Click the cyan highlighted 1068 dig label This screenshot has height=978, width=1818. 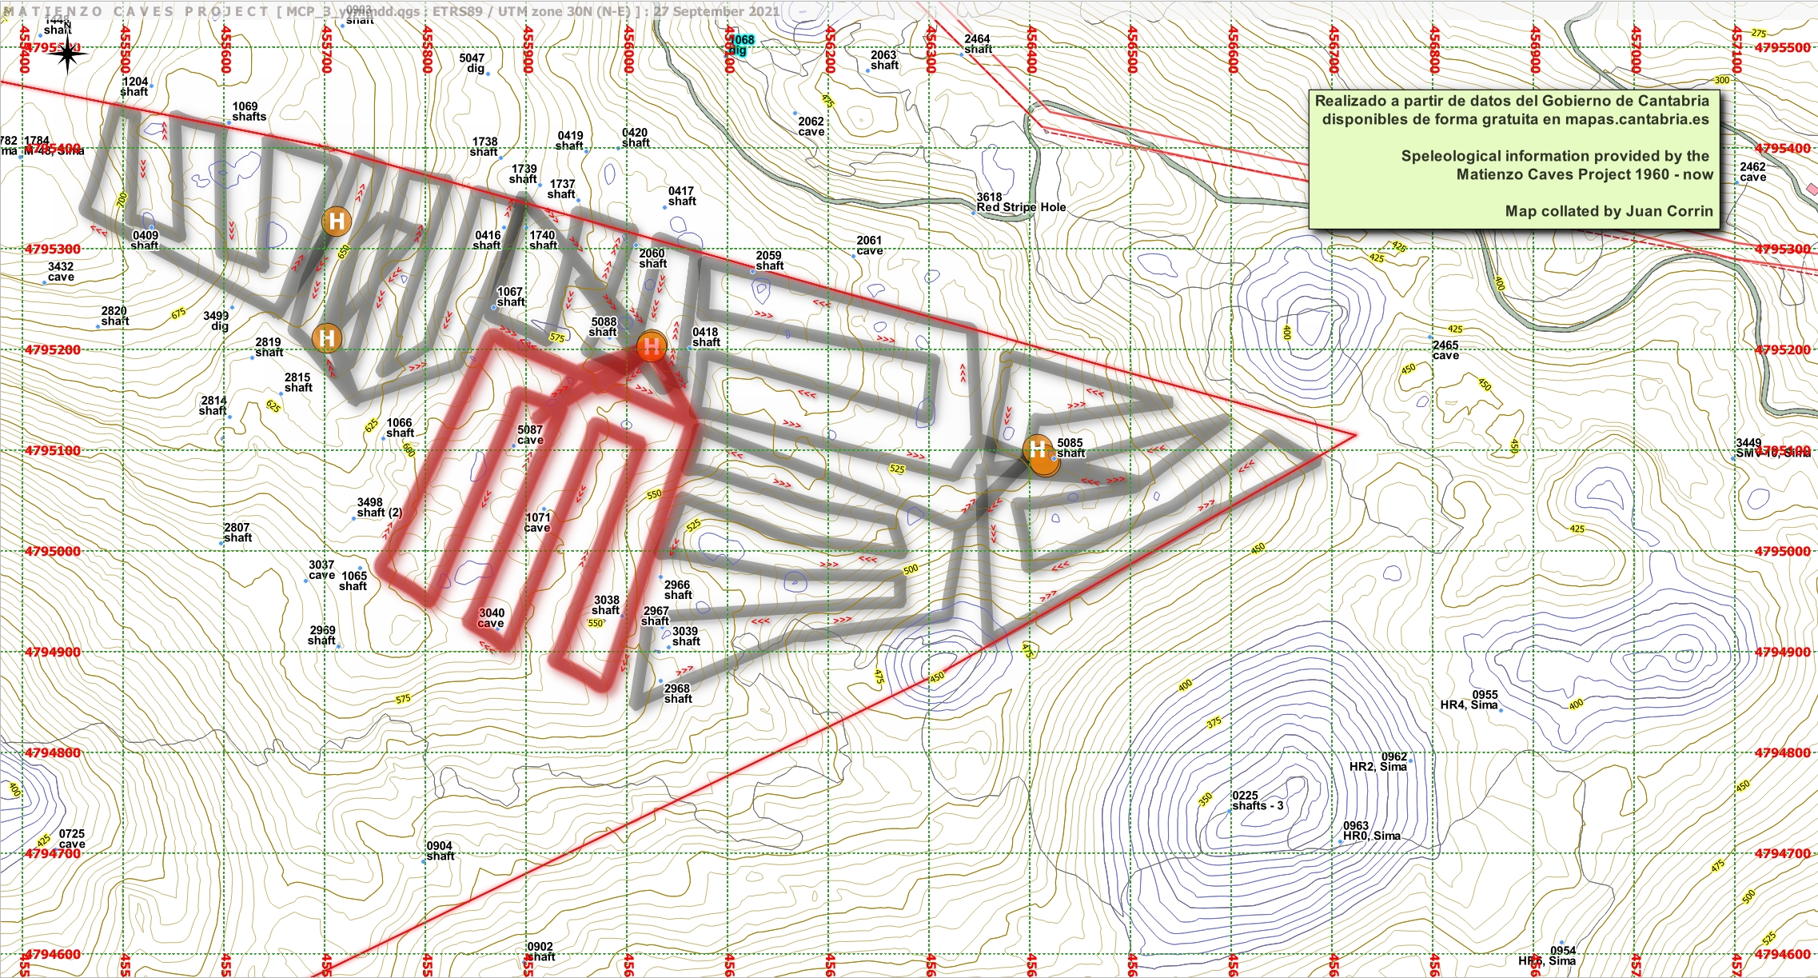tap(740, 45)
